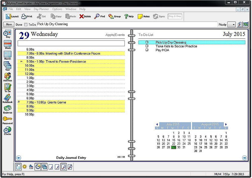This screenshot has height=178, width=252.
Task: Click the Layout toolbar icon
Action: coord(12,16)
